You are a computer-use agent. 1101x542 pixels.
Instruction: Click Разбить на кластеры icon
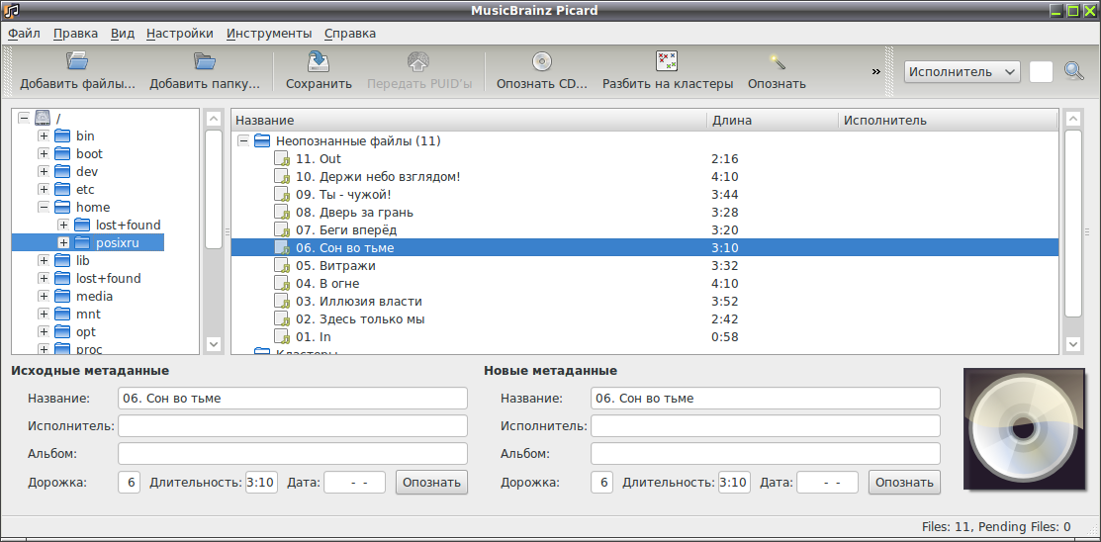[x=667, y=61]
